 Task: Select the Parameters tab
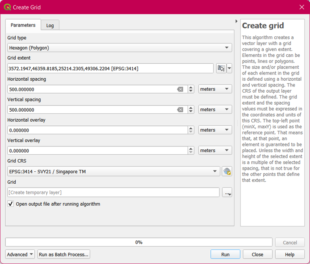tap(23, 25)
